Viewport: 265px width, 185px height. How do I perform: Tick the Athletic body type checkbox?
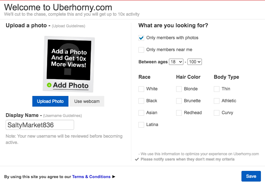coord(217,101)
